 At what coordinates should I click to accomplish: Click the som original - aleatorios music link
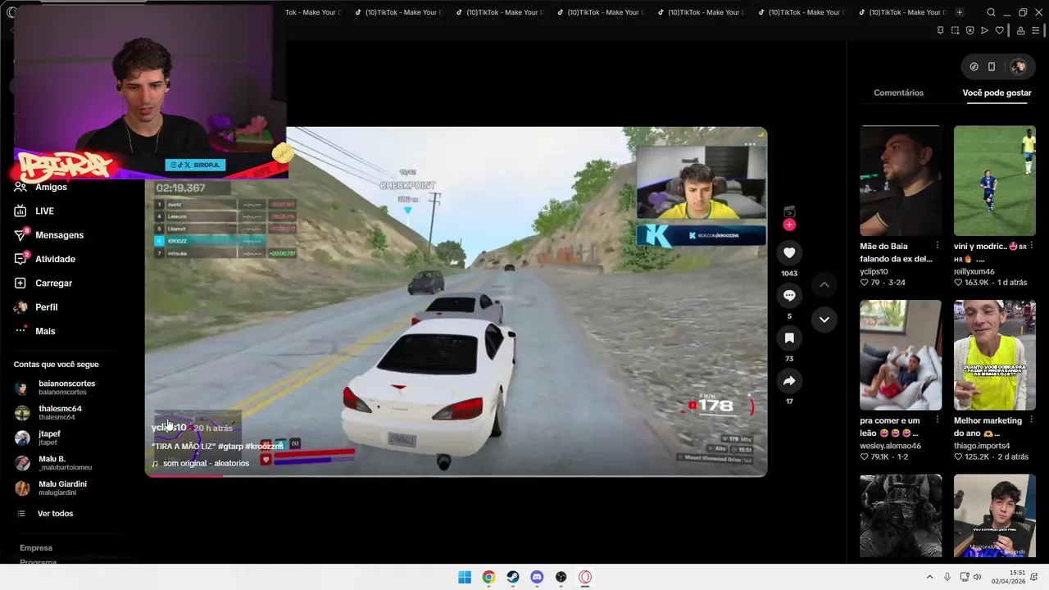tap(206, 463)
